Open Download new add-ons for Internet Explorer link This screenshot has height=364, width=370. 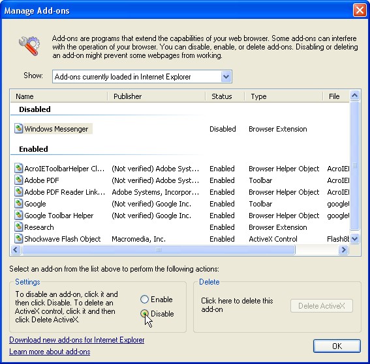[77, 340]
